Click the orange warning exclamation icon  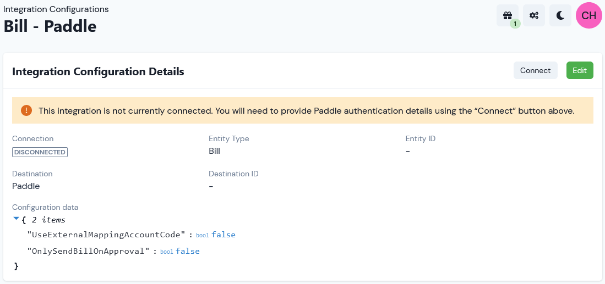point(26,111)
